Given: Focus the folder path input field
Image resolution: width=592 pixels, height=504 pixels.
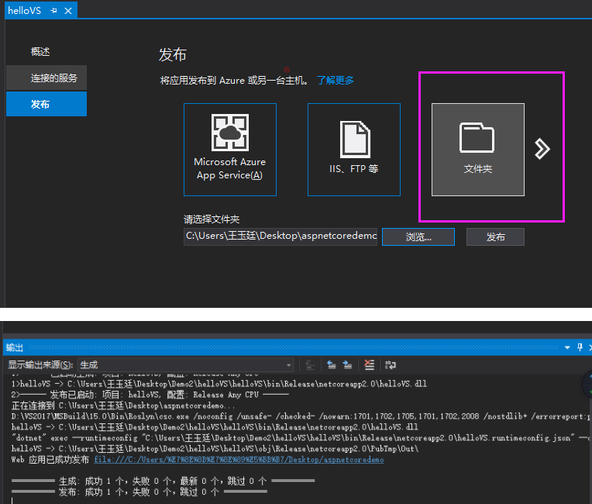Looking at the screenshot, I should (x=281, y=236).
